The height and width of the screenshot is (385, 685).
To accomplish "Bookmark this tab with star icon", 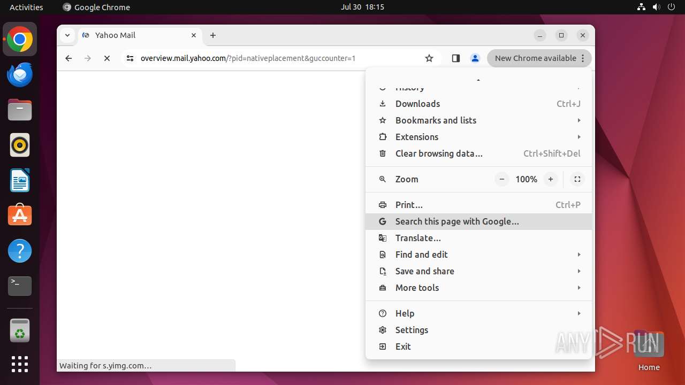I will coord(429,58).
